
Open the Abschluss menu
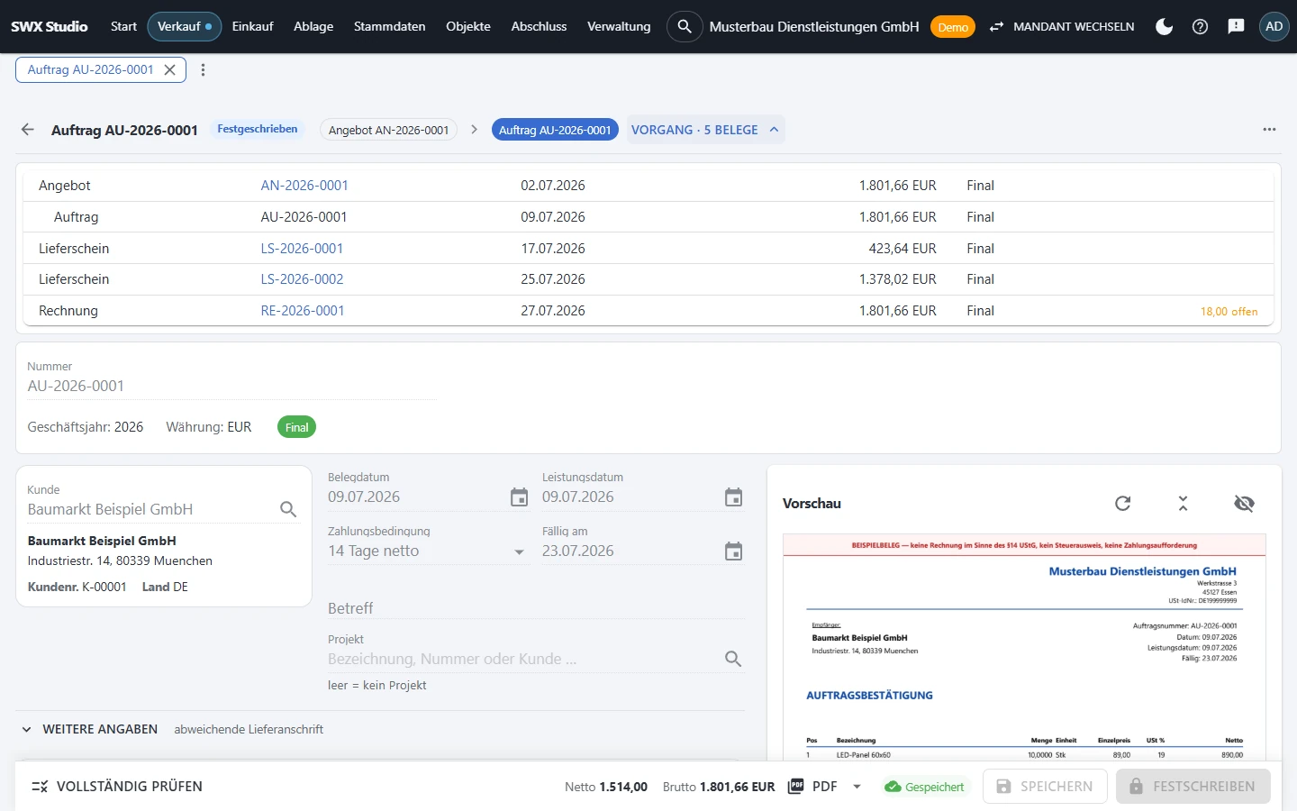pos(539,27)
